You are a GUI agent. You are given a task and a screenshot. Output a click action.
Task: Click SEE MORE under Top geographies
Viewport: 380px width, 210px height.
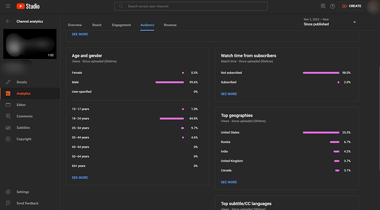click(x=229, y=182)
